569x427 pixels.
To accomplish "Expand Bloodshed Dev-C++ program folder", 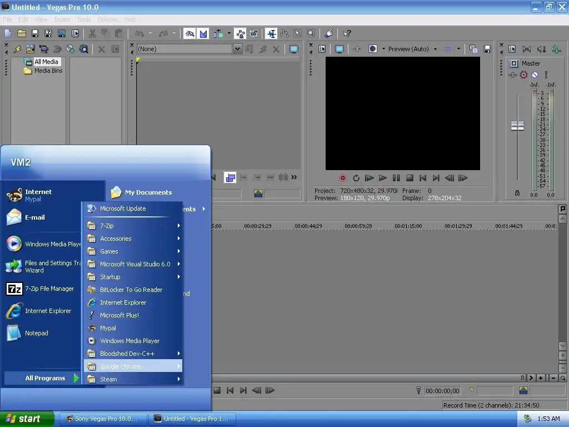I will point(133,353).
